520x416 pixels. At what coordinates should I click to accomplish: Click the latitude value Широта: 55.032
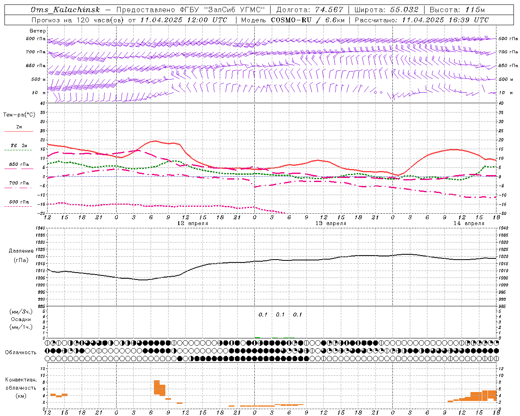(386, 10)
